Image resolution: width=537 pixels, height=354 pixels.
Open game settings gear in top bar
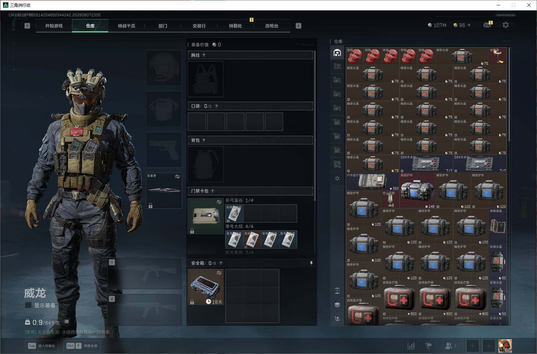[505, 25]
